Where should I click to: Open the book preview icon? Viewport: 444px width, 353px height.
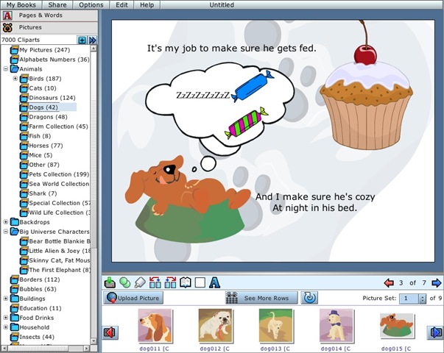click(x=186, y=282)
